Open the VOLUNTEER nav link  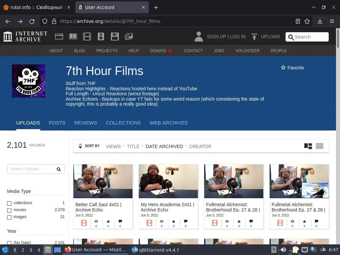pos(247,51)
